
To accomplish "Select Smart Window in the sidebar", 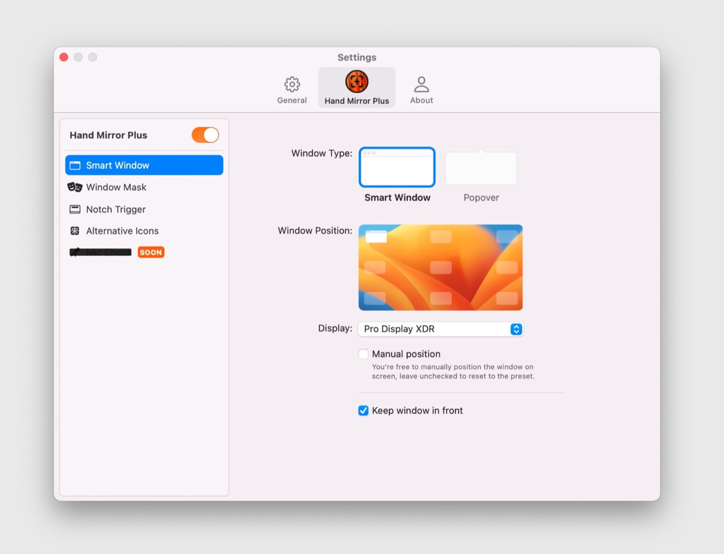I will pos(144,165).
